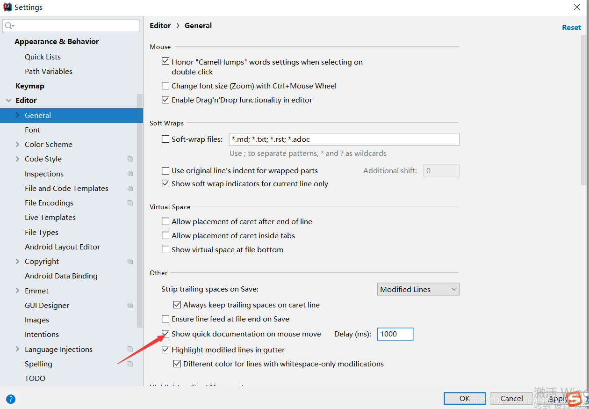Select File Types in sidebar
Screen dimensions: 589x409
pyautogui.click(x=42, y=232)
